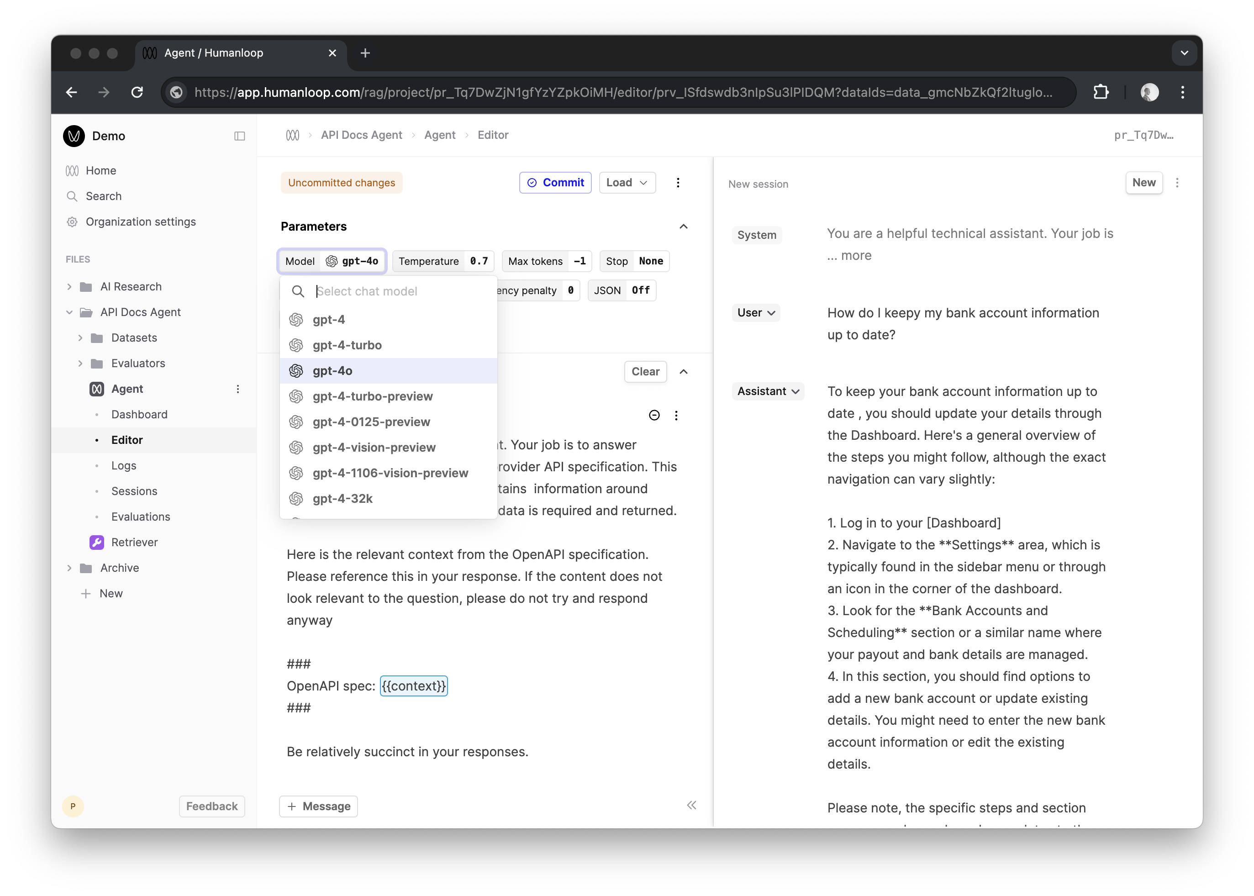Expand the Datasets folder

tap(80, 337)
